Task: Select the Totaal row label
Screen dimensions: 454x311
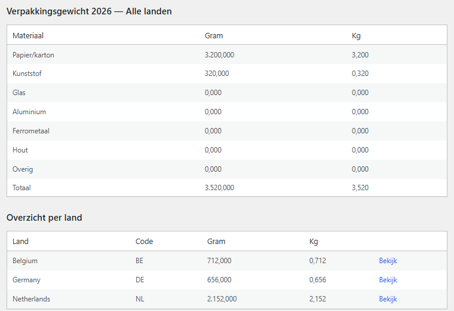Action: [22, 188]
